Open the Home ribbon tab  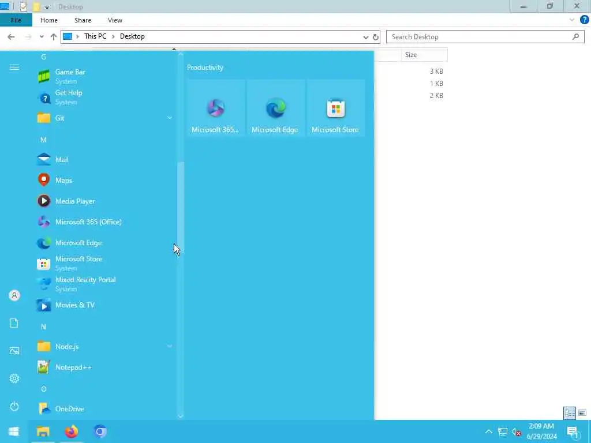point(49,20)
